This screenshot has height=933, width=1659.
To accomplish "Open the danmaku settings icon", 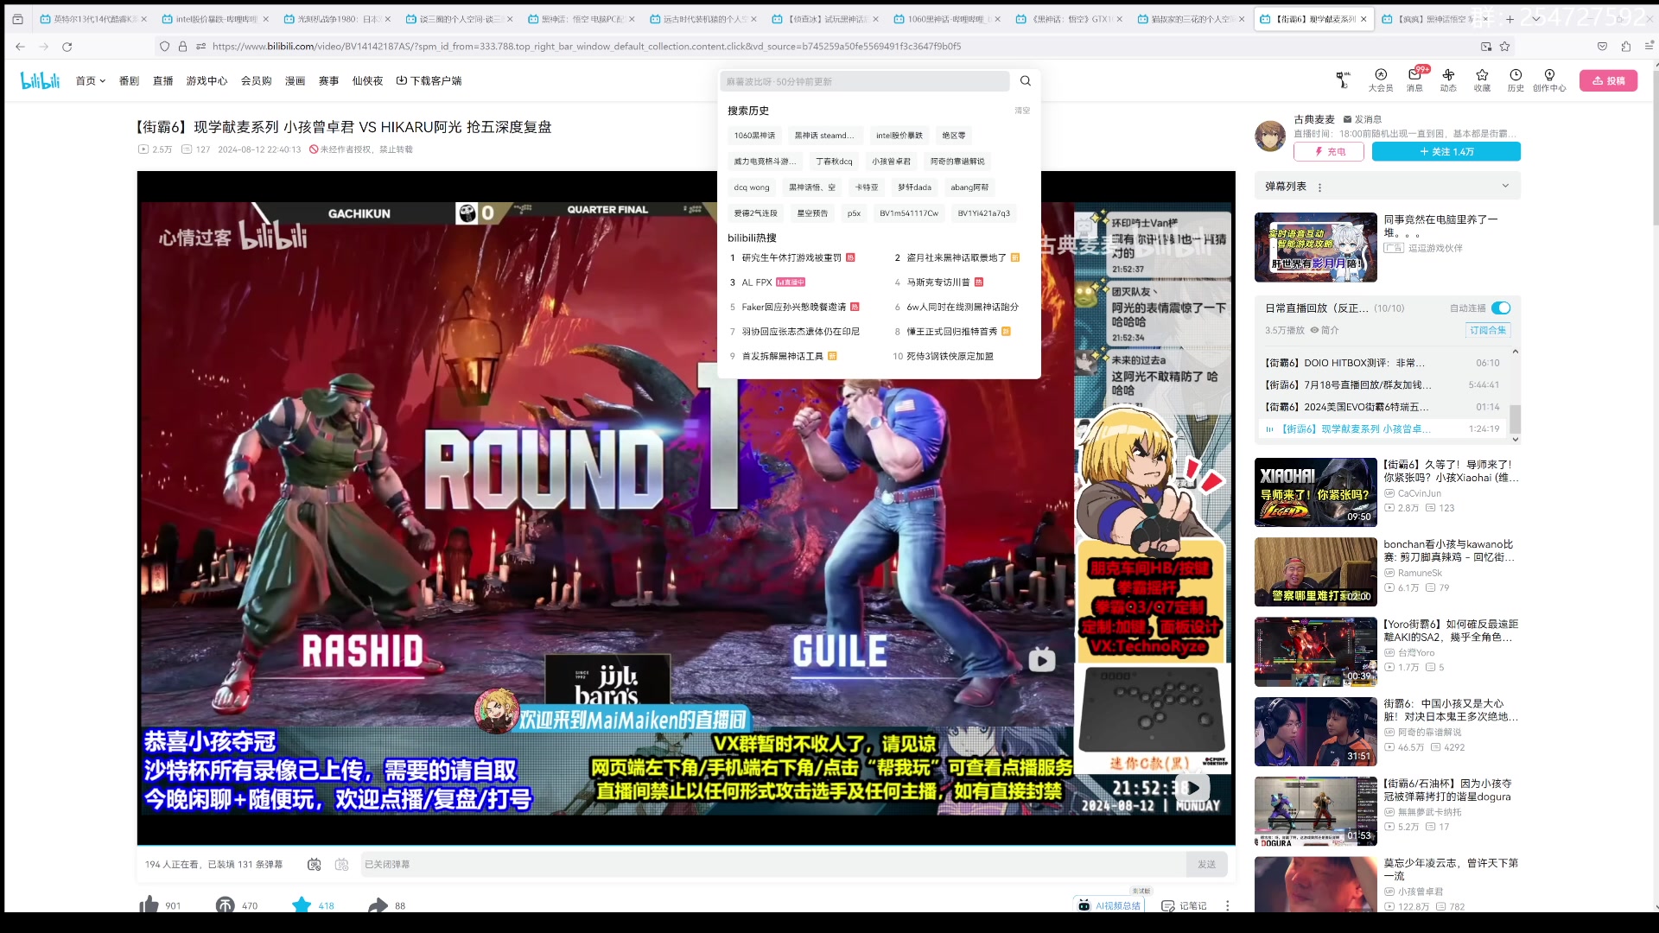I will [x=341, y=864].
